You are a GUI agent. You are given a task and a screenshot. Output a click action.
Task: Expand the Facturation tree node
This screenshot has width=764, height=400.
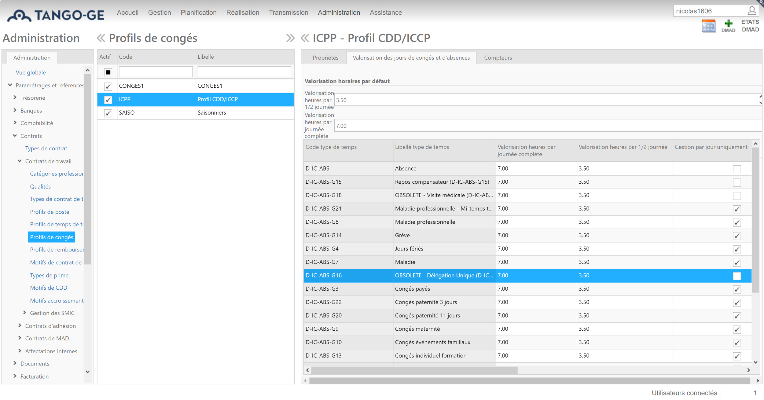(x=15, y=376)
